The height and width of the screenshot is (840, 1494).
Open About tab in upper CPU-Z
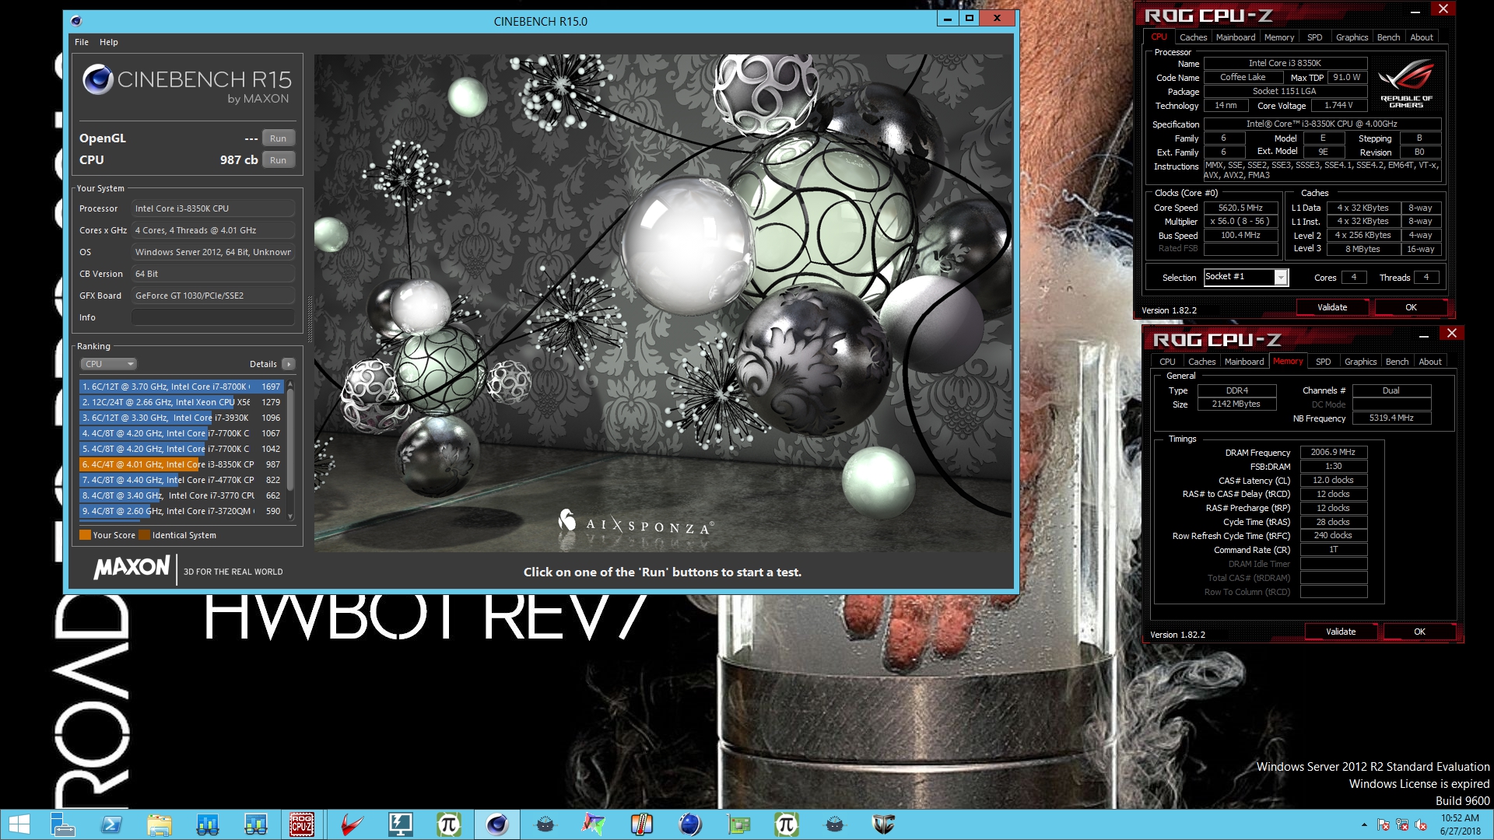pos(1422,37)
